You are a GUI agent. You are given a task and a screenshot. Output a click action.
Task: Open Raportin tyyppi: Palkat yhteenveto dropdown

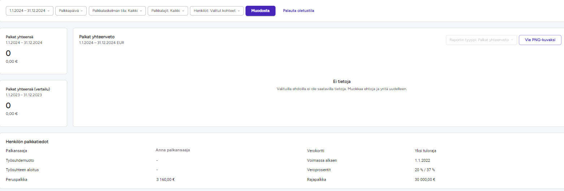pos(481,40)
